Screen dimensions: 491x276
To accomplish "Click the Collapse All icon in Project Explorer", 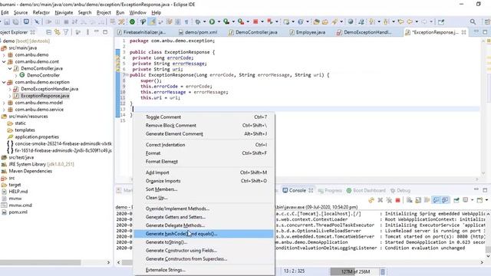I will (48, 32).
